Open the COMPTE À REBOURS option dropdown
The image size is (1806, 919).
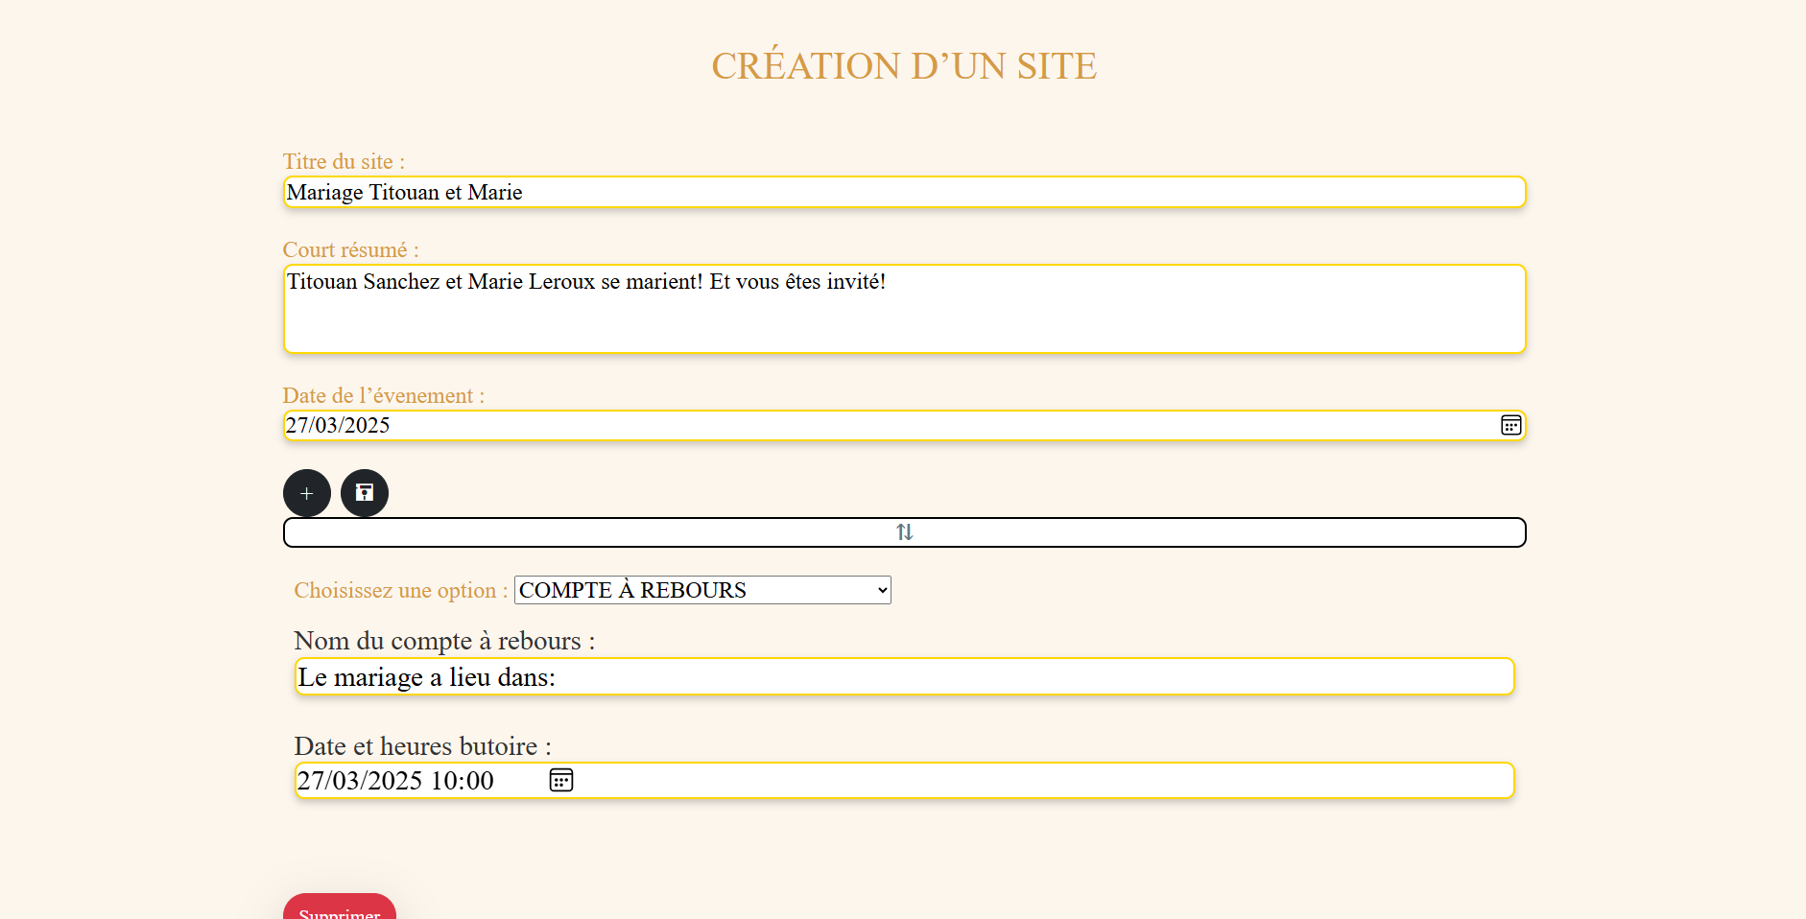[x=702, y=590]
